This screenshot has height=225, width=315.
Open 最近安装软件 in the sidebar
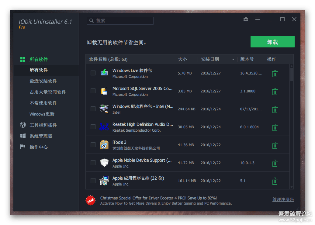coord(43,81)
